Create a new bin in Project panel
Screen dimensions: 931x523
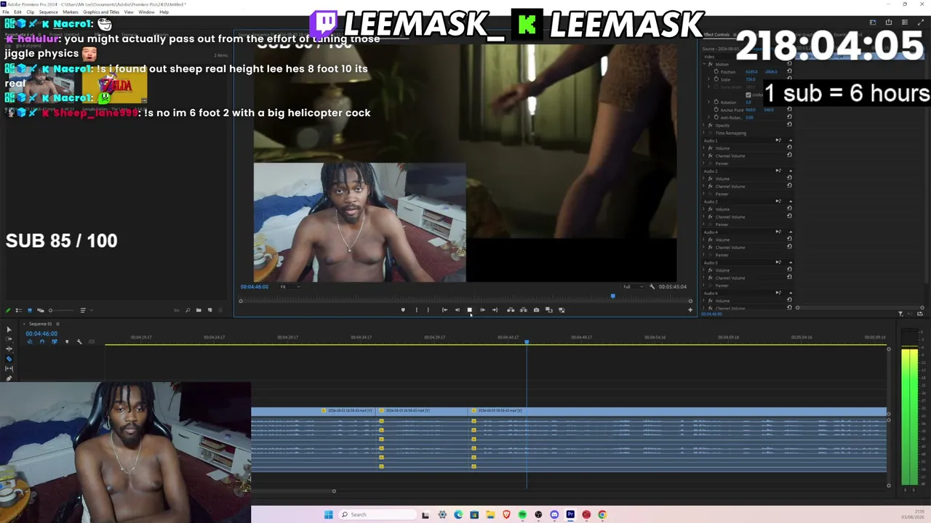(x=199, y=311)
